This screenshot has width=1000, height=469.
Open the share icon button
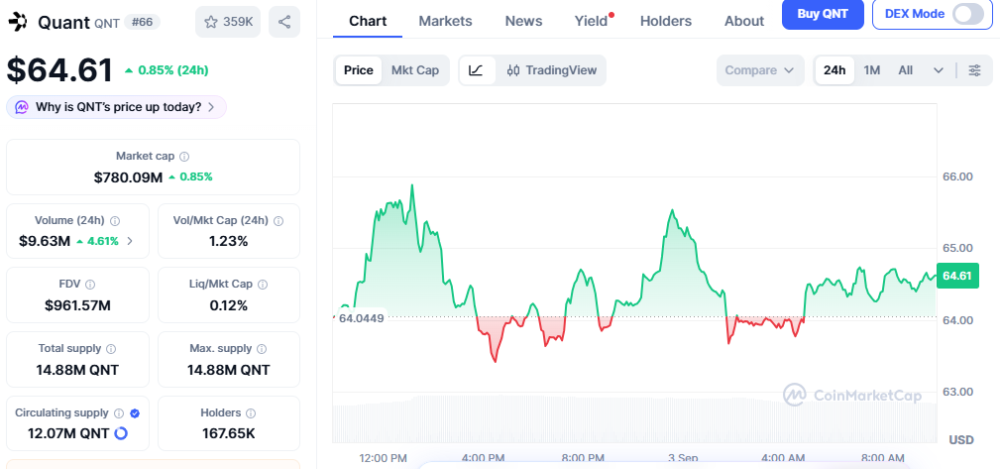point(284,22)
